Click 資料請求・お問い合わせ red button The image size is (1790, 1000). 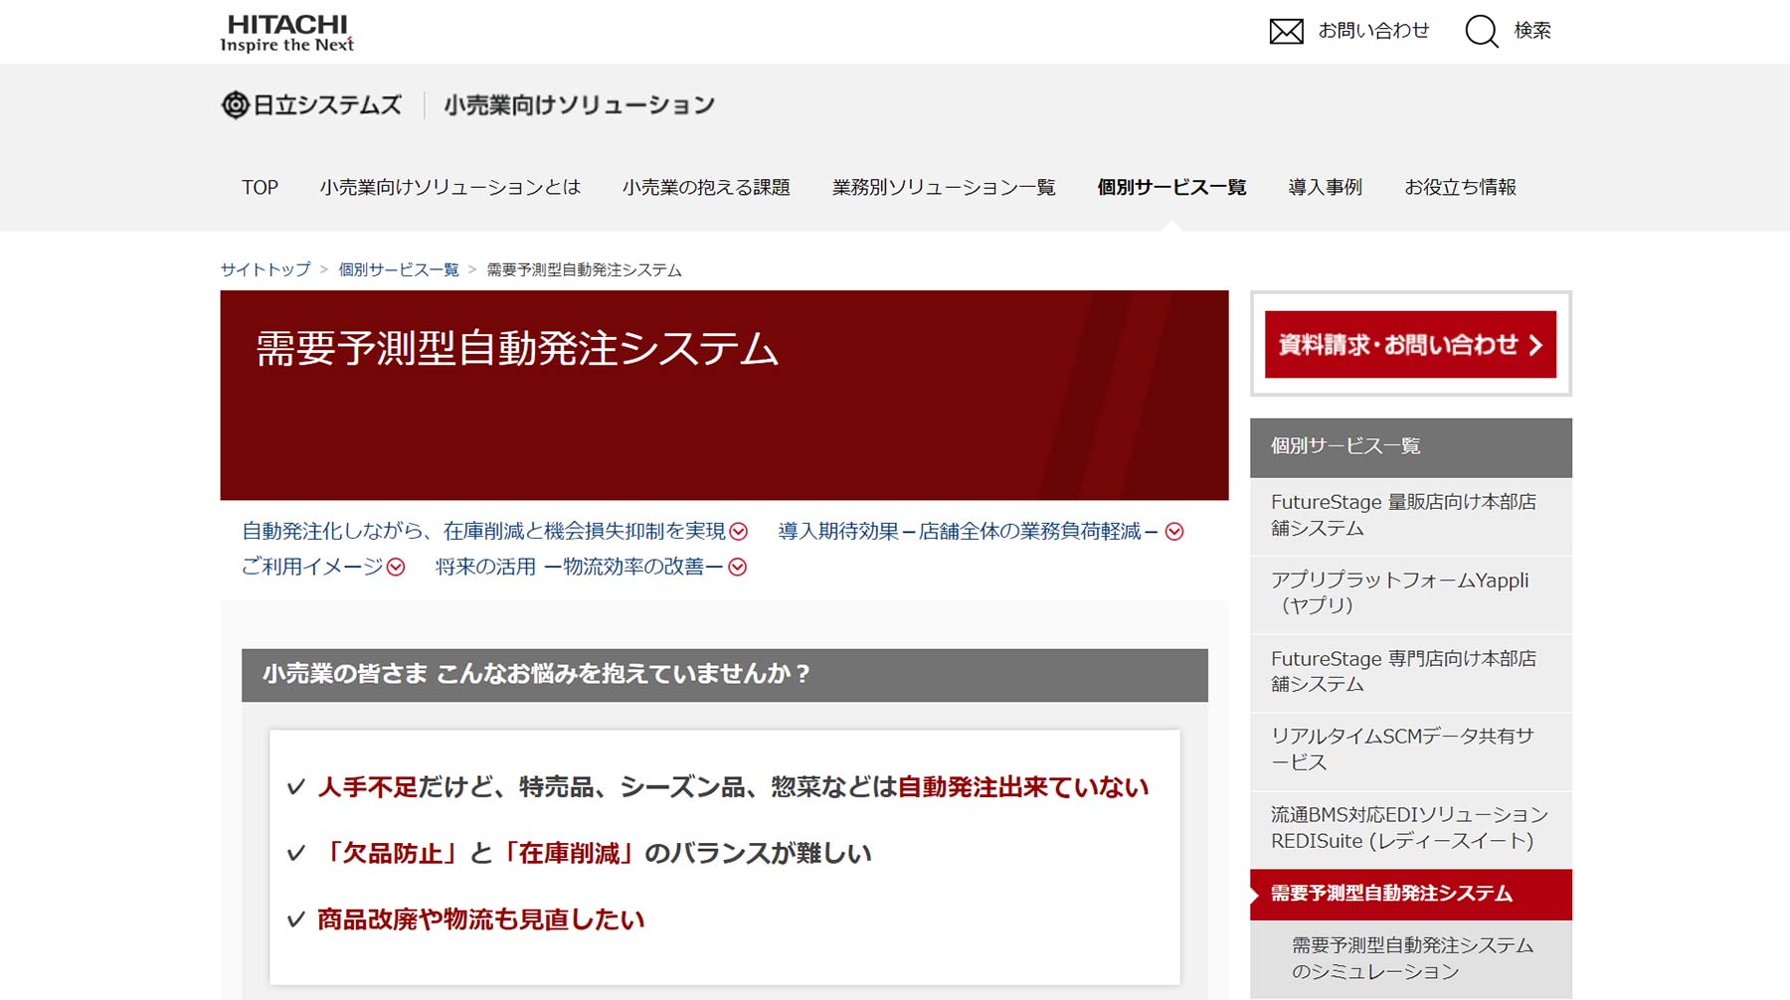(1410, 344)
